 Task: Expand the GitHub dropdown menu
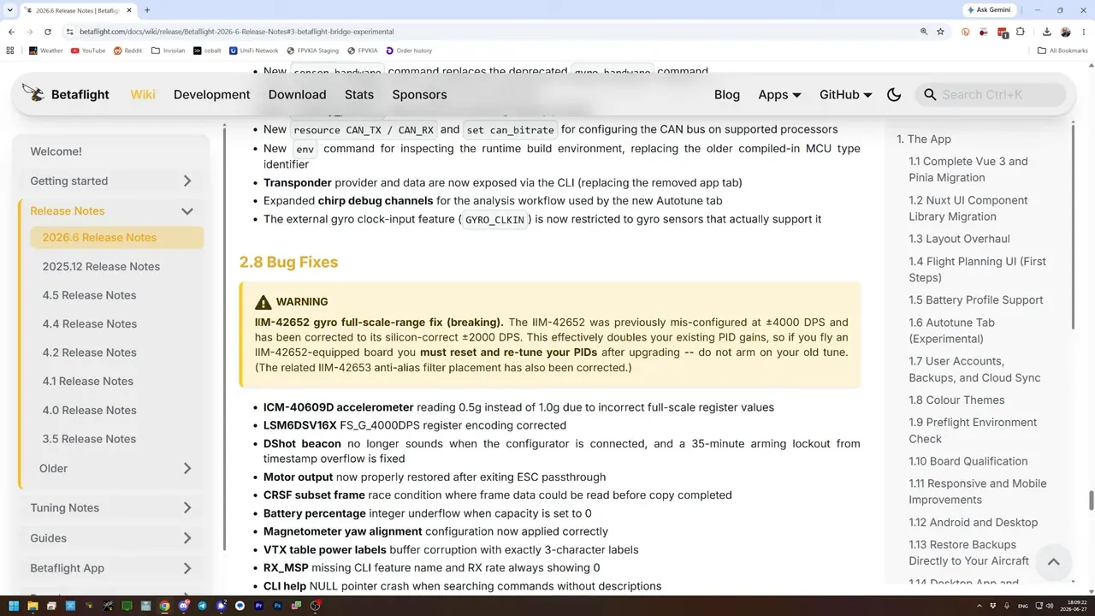click(846, 95)
